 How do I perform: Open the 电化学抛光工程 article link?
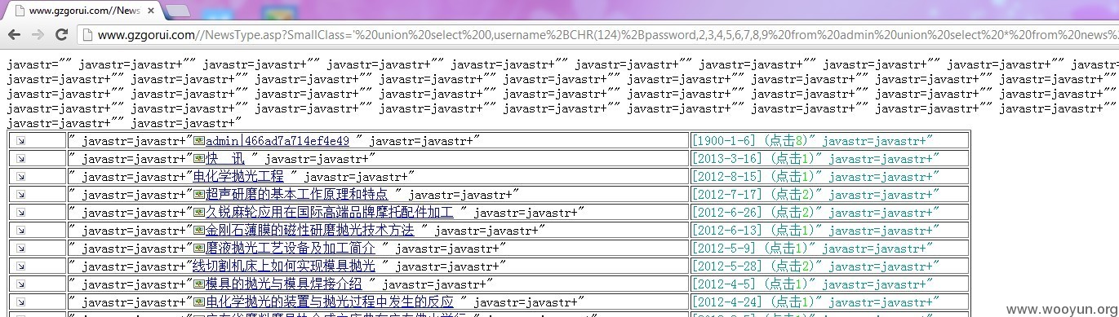click(x=238, y=177)
